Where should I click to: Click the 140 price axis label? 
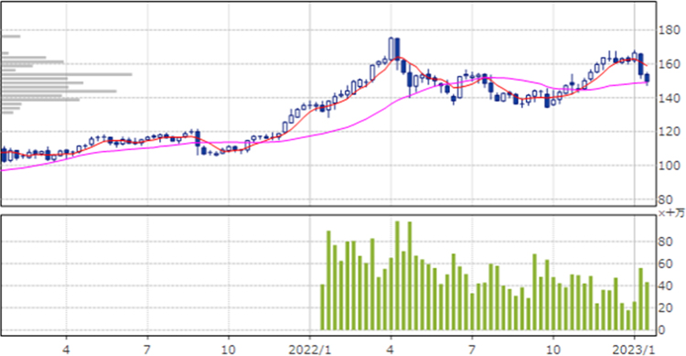pyautogui.click(x=670, y=98)
